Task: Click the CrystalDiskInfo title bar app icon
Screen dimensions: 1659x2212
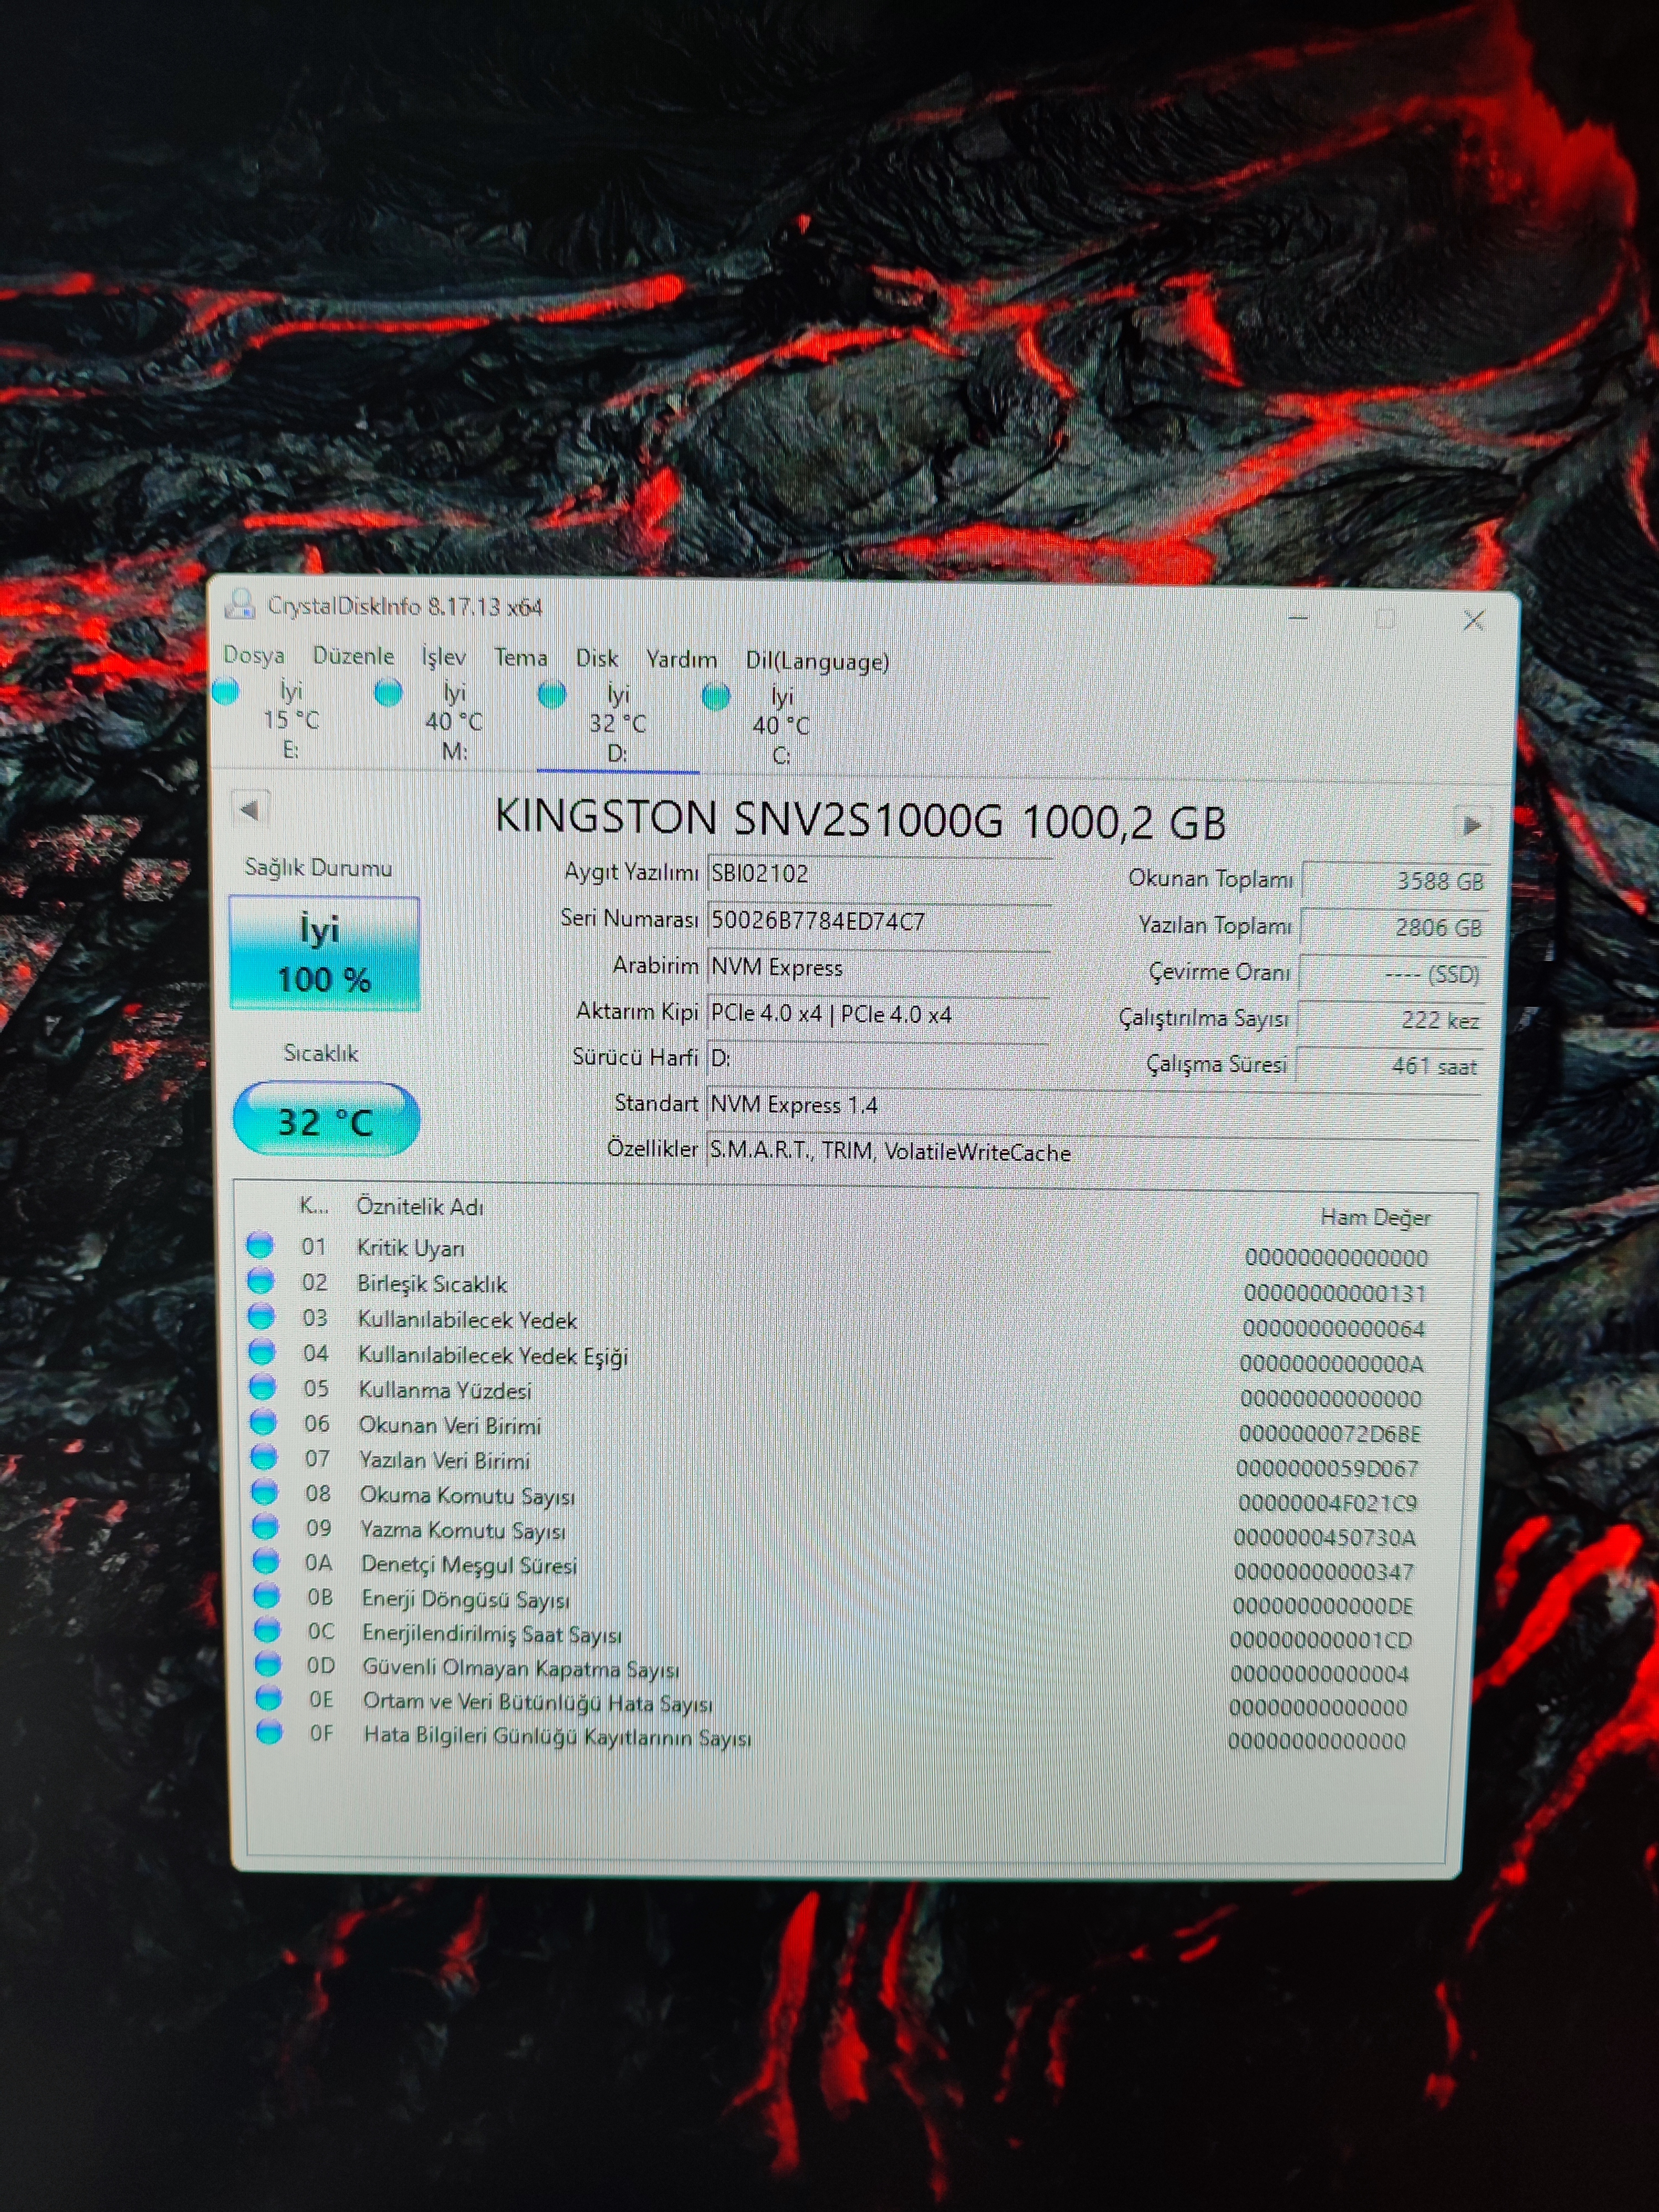Action: tap(240, 603)
